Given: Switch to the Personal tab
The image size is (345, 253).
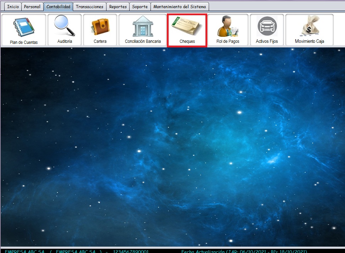Looking at the screenshot, I should tap(32, 7).
